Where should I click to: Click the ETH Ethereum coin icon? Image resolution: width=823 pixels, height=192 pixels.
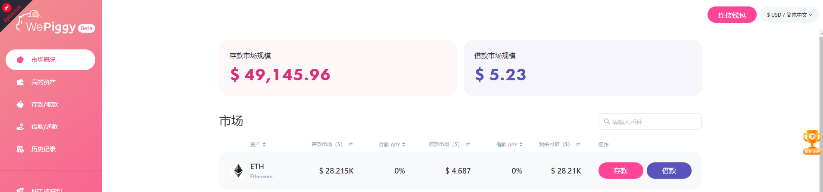238,171
